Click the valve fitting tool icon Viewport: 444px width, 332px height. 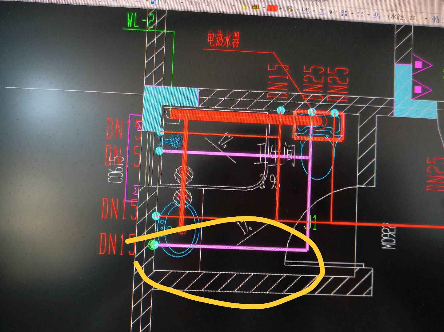tap(289, 9)
